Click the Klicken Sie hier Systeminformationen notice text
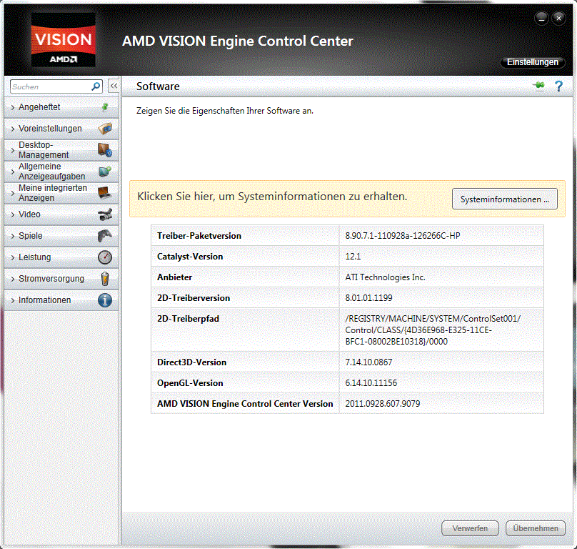This screenshot has width=577, height=549. click(272, 197)
